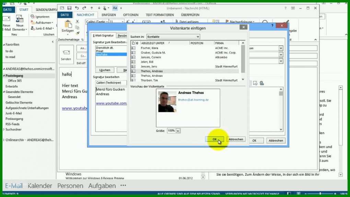Open the Suchen in Kontakte dropdown
Image resolution: width=350 pixels, height=197 pixels.
point(198,37)
